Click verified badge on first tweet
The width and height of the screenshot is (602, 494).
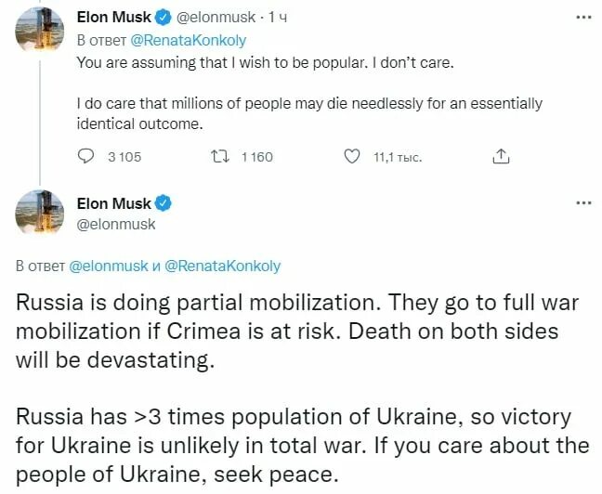[x=161, y=18]
